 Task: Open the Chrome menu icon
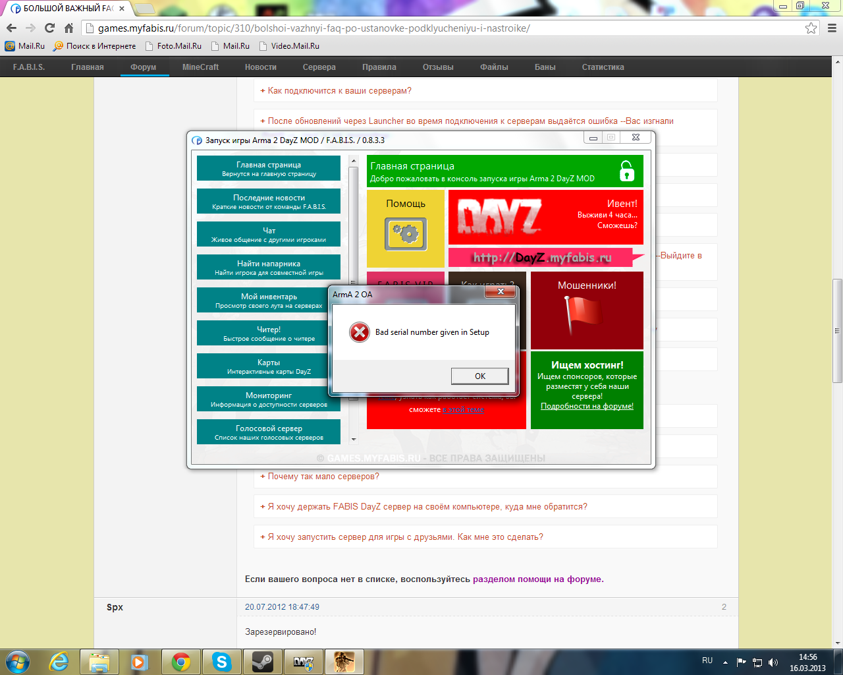(832, 28)
